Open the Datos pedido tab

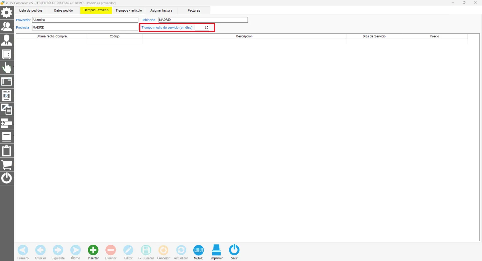[63, 10]
